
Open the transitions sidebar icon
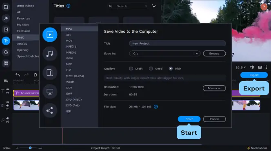click(x=6, y=29)
